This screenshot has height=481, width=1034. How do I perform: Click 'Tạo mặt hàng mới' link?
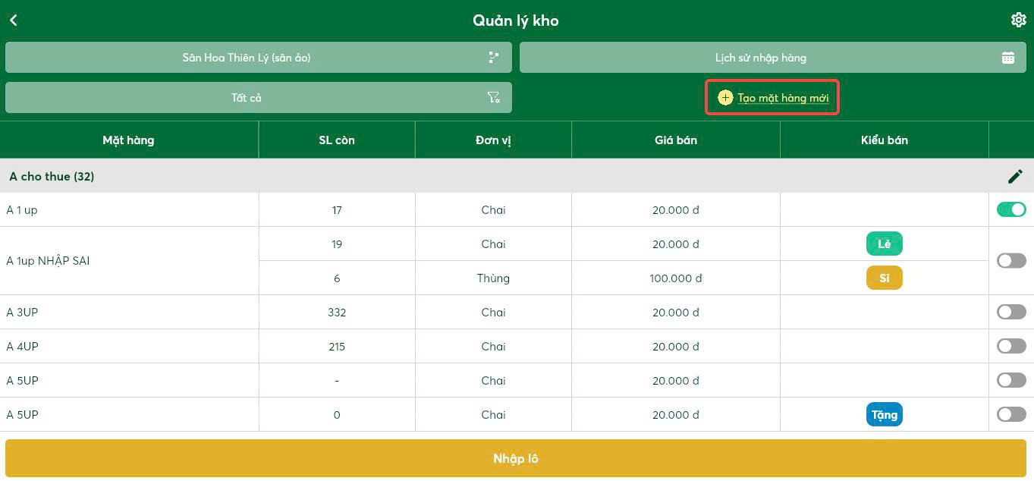(783, 98)
